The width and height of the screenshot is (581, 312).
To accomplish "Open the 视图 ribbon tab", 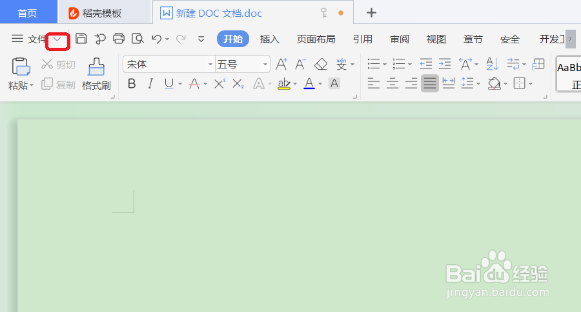I will [x=436, y=39].
